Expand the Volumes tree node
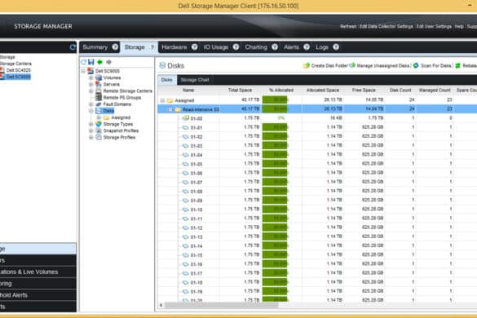This screenshot has height=318, width=477. click(x=91, y=78)
